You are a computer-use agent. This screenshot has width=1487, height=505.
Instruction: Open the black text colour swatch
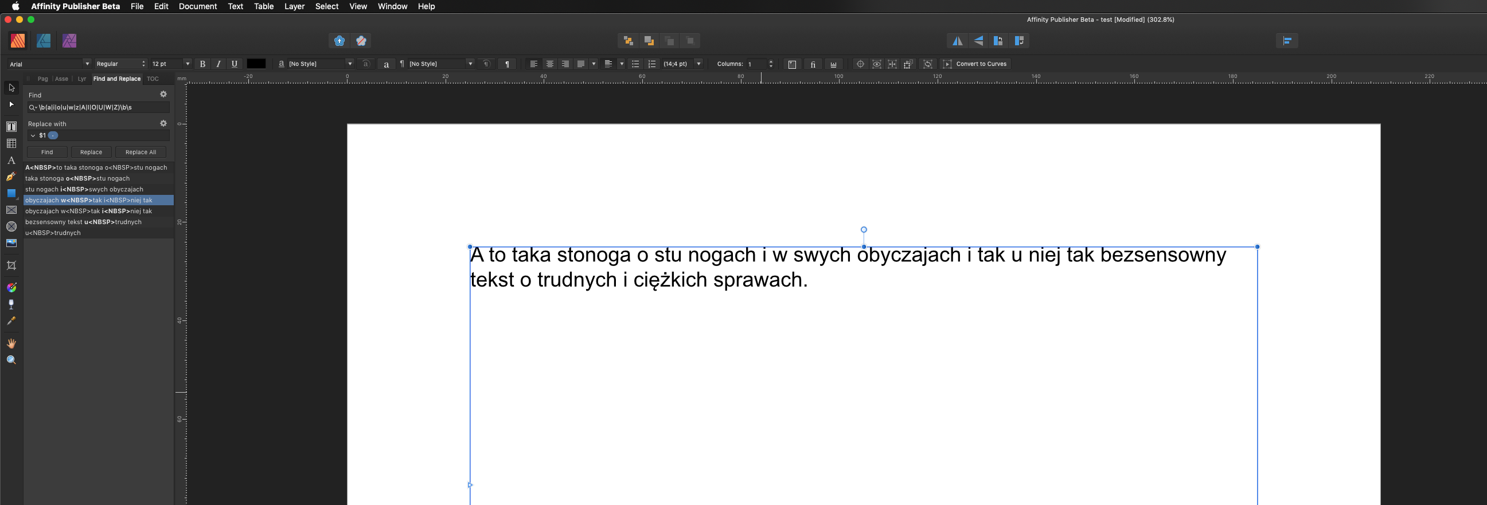tap(256, 64)
